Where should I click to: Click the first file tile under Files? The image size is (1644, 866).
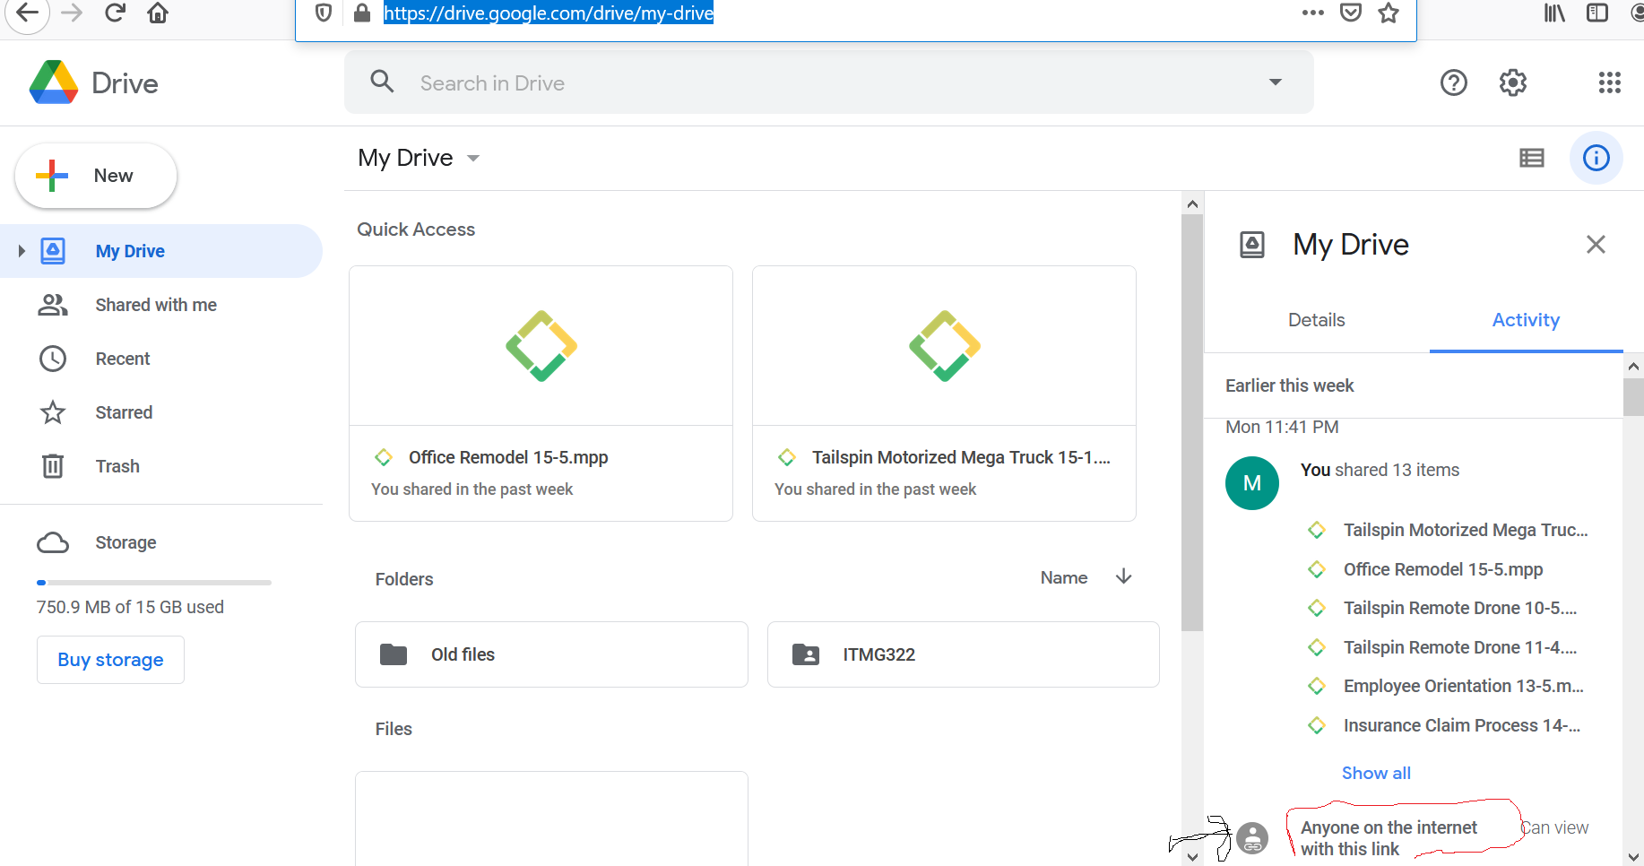pyautogui.click(x=551, y=818)
